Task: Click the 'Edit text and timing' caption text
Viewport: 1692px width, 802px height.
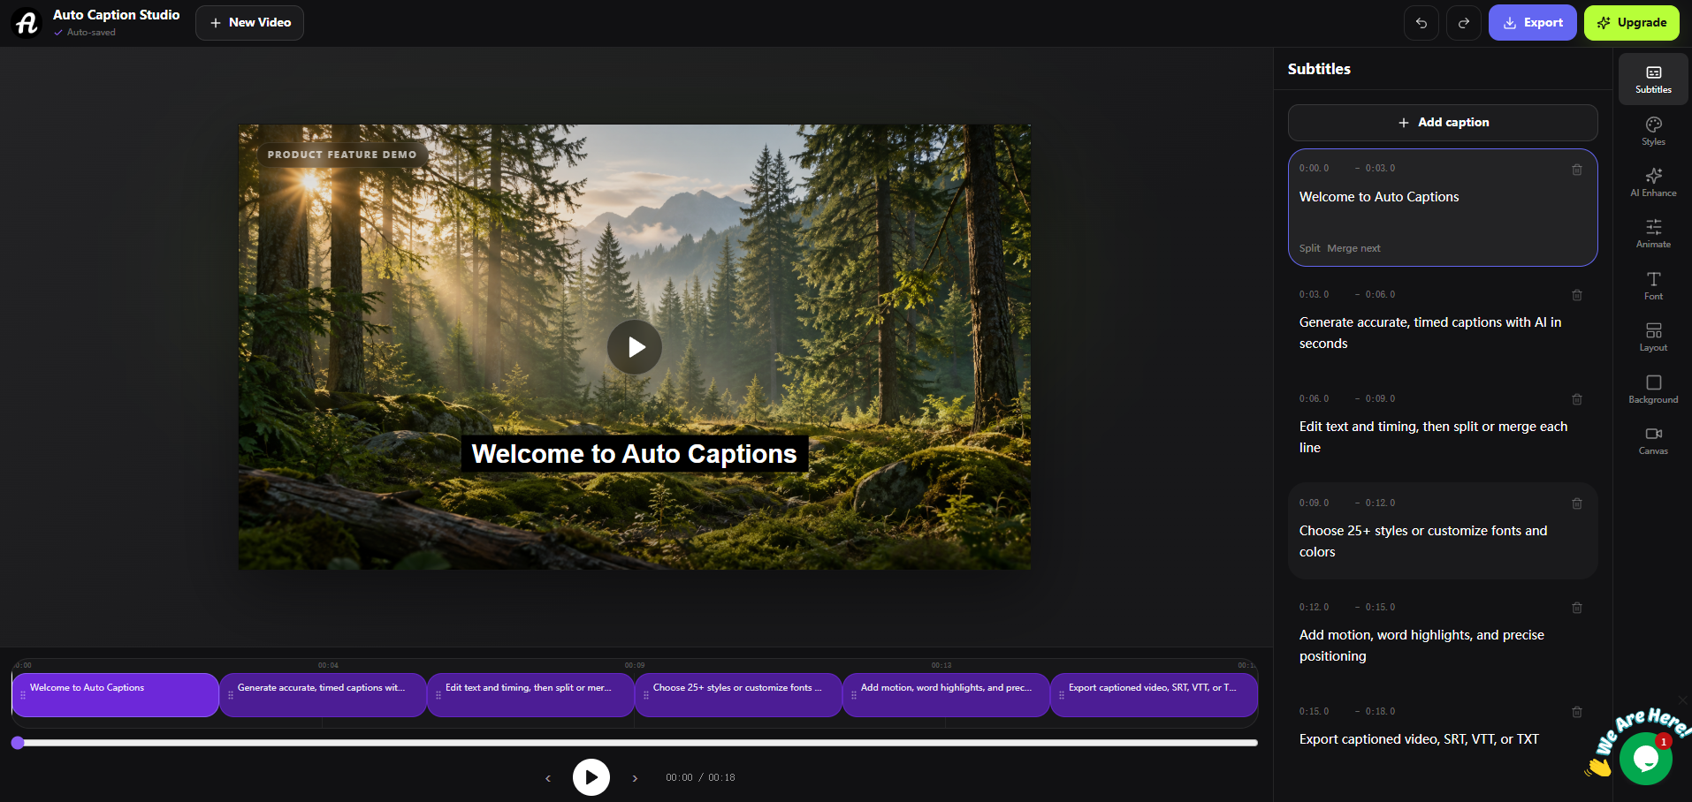Action: coord(1433,437)
